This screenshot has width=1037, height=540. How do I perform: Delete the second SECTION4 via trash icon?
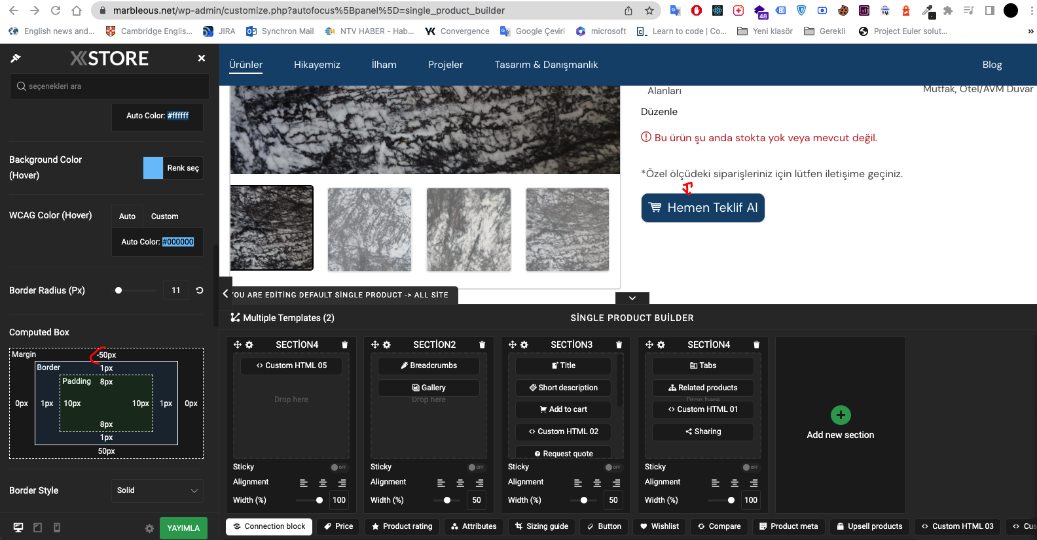pyautogui.click(x=756, y=345)
